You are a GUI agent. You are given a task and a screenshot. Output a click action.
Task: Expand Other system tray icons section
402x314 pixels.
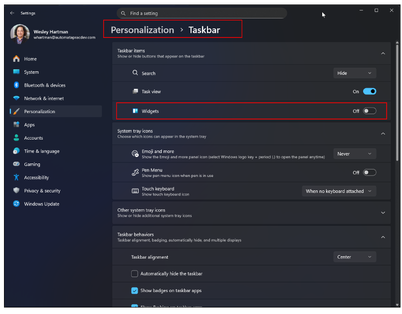383,213
